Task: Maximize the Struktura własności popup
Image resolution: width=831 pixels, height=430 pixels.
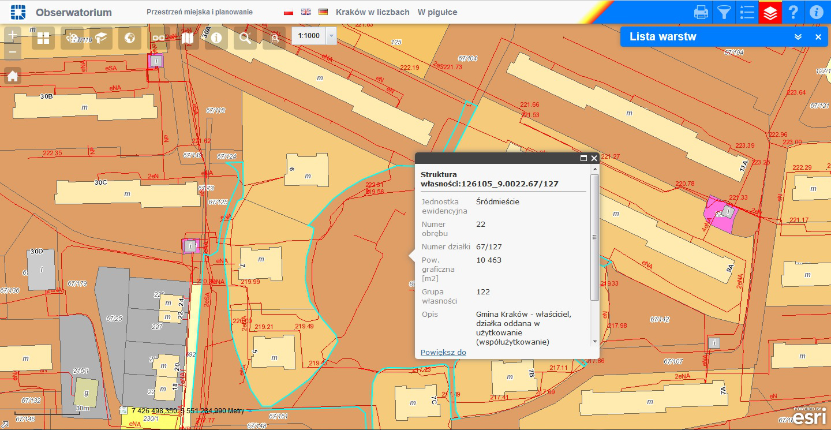Action: tap(583, 158)
